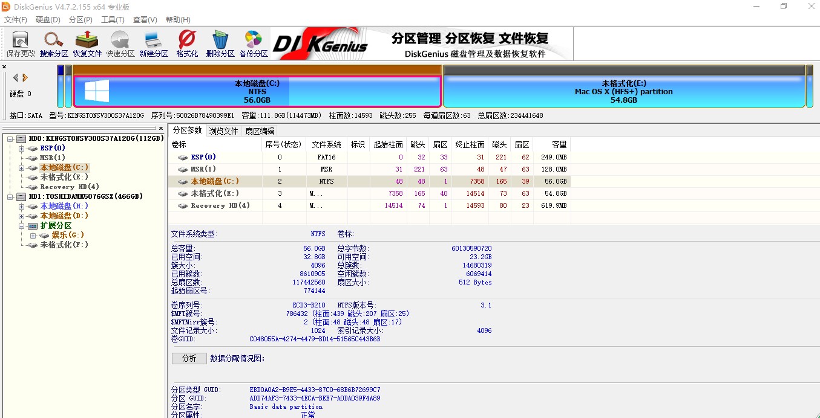Click ESP(0) row in partition table

tap(369, 157)
